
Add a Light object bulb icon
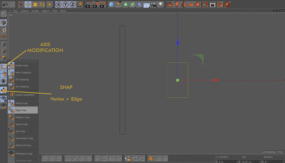[x=160, y=4]
